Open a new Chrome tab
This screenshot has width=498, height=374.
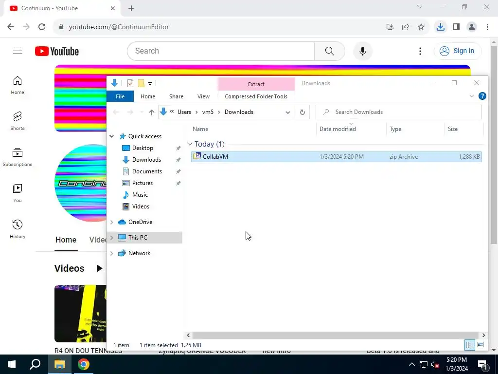(131, 8)
